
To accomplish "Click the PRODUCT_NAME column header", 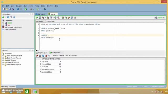I will point(48,59).
